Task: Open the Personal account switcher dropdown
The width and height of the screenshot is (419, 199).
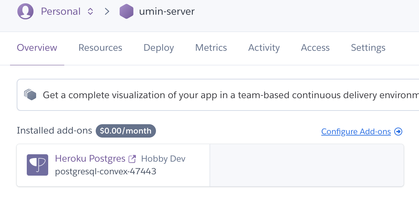Action: coord(90,12)
